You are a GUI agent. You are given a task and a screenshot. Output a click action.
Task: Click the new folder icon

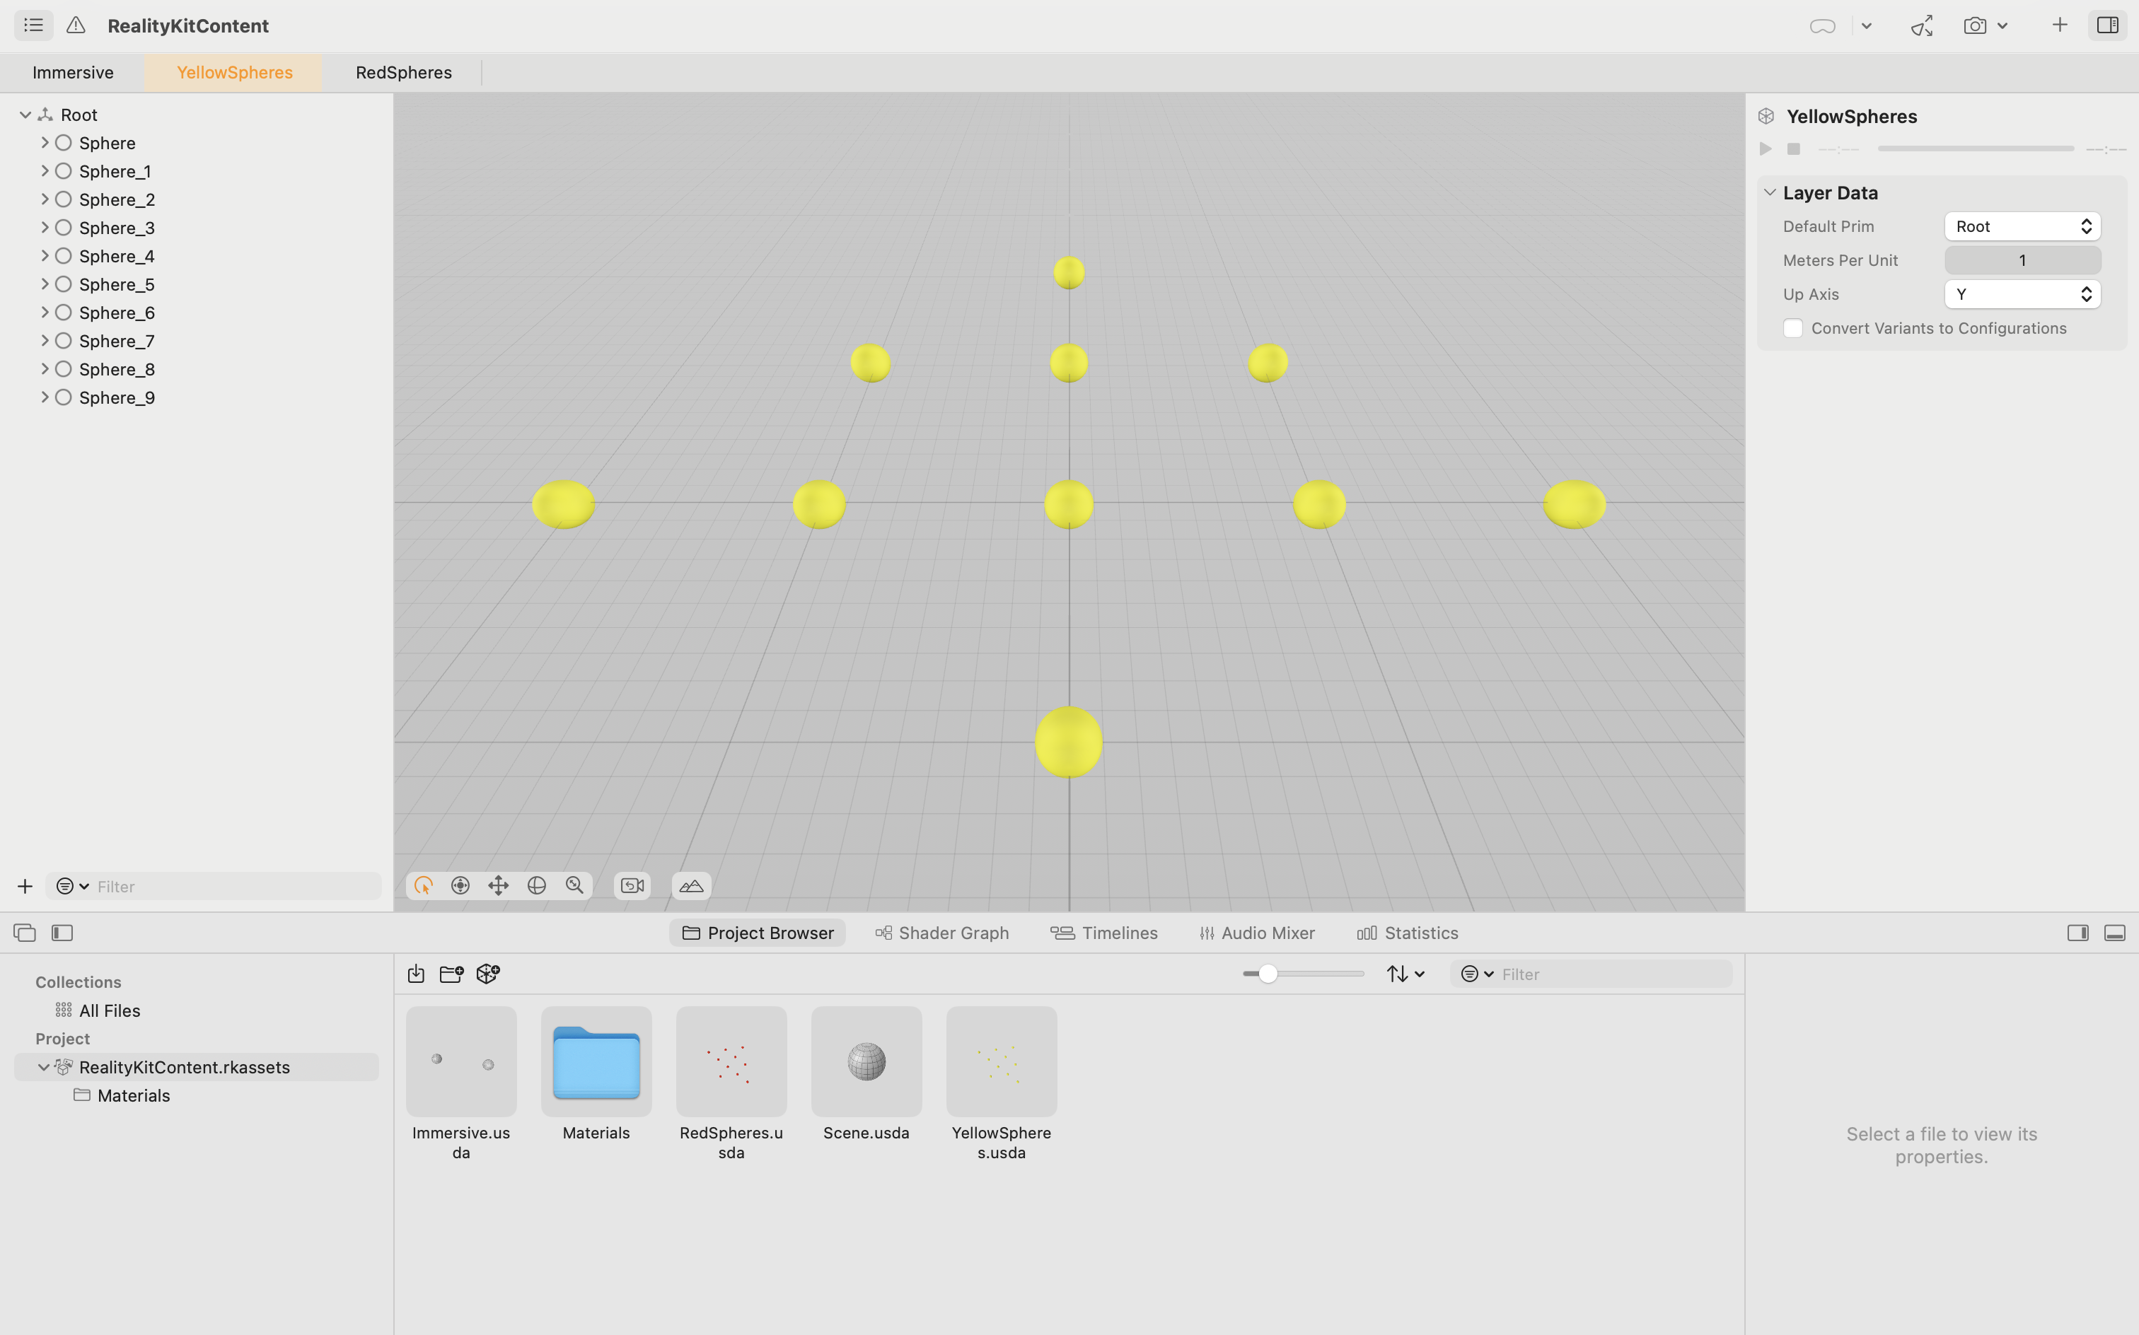(451, 973)
